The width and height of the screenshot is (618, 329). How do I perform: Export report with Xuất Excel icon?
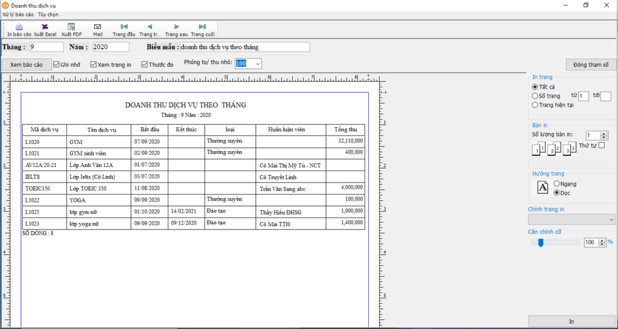coord(45,27)
